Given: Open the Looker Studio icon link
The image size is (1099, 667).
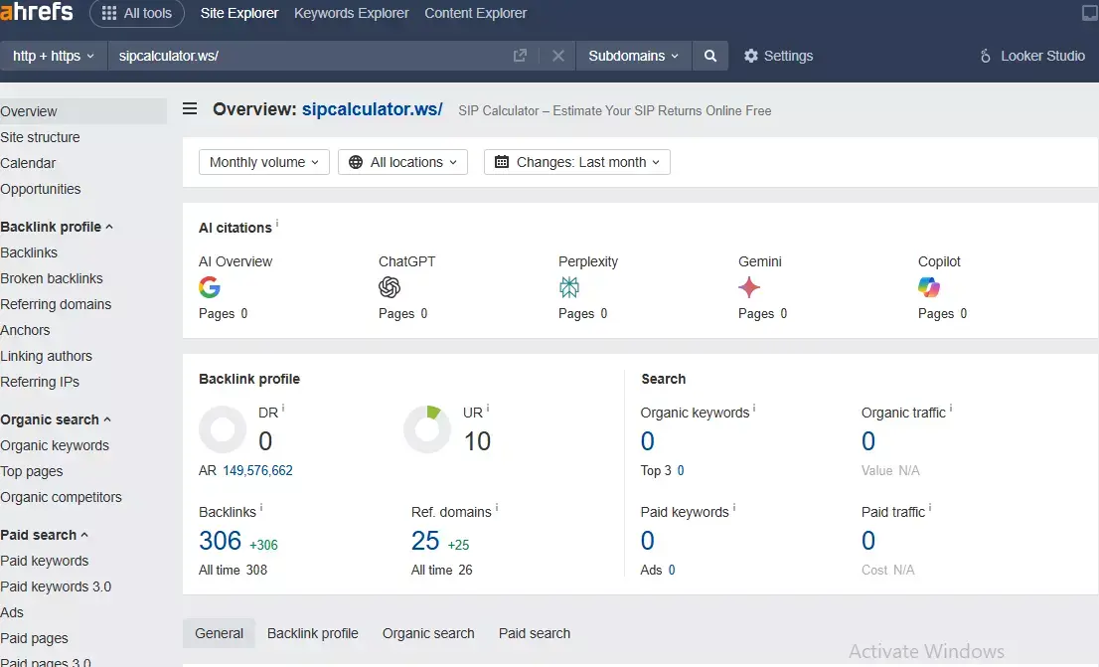Looking at the screenshot, I should pos(986,56).
